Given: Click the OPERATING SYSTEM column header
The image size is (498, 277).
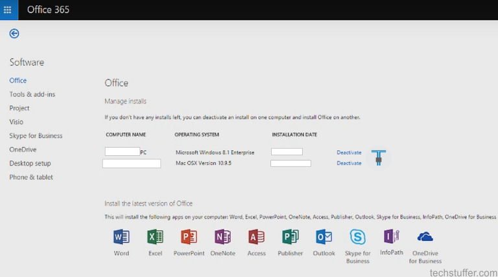Looking at the screenshot, I should click(196, 135).
